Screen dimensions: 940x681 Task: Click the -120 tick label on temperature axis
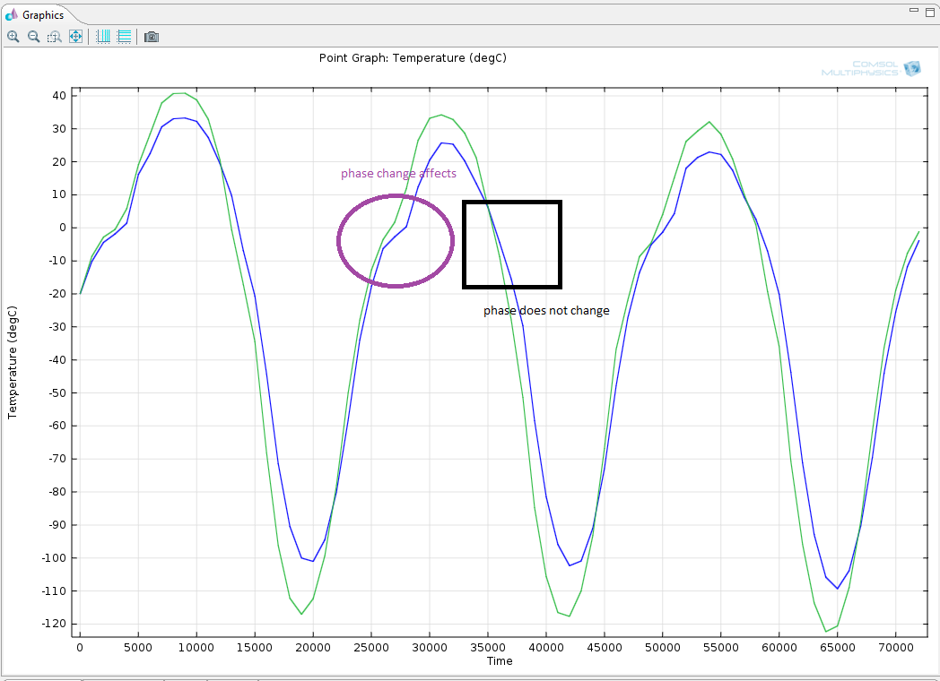click(54, 624)
